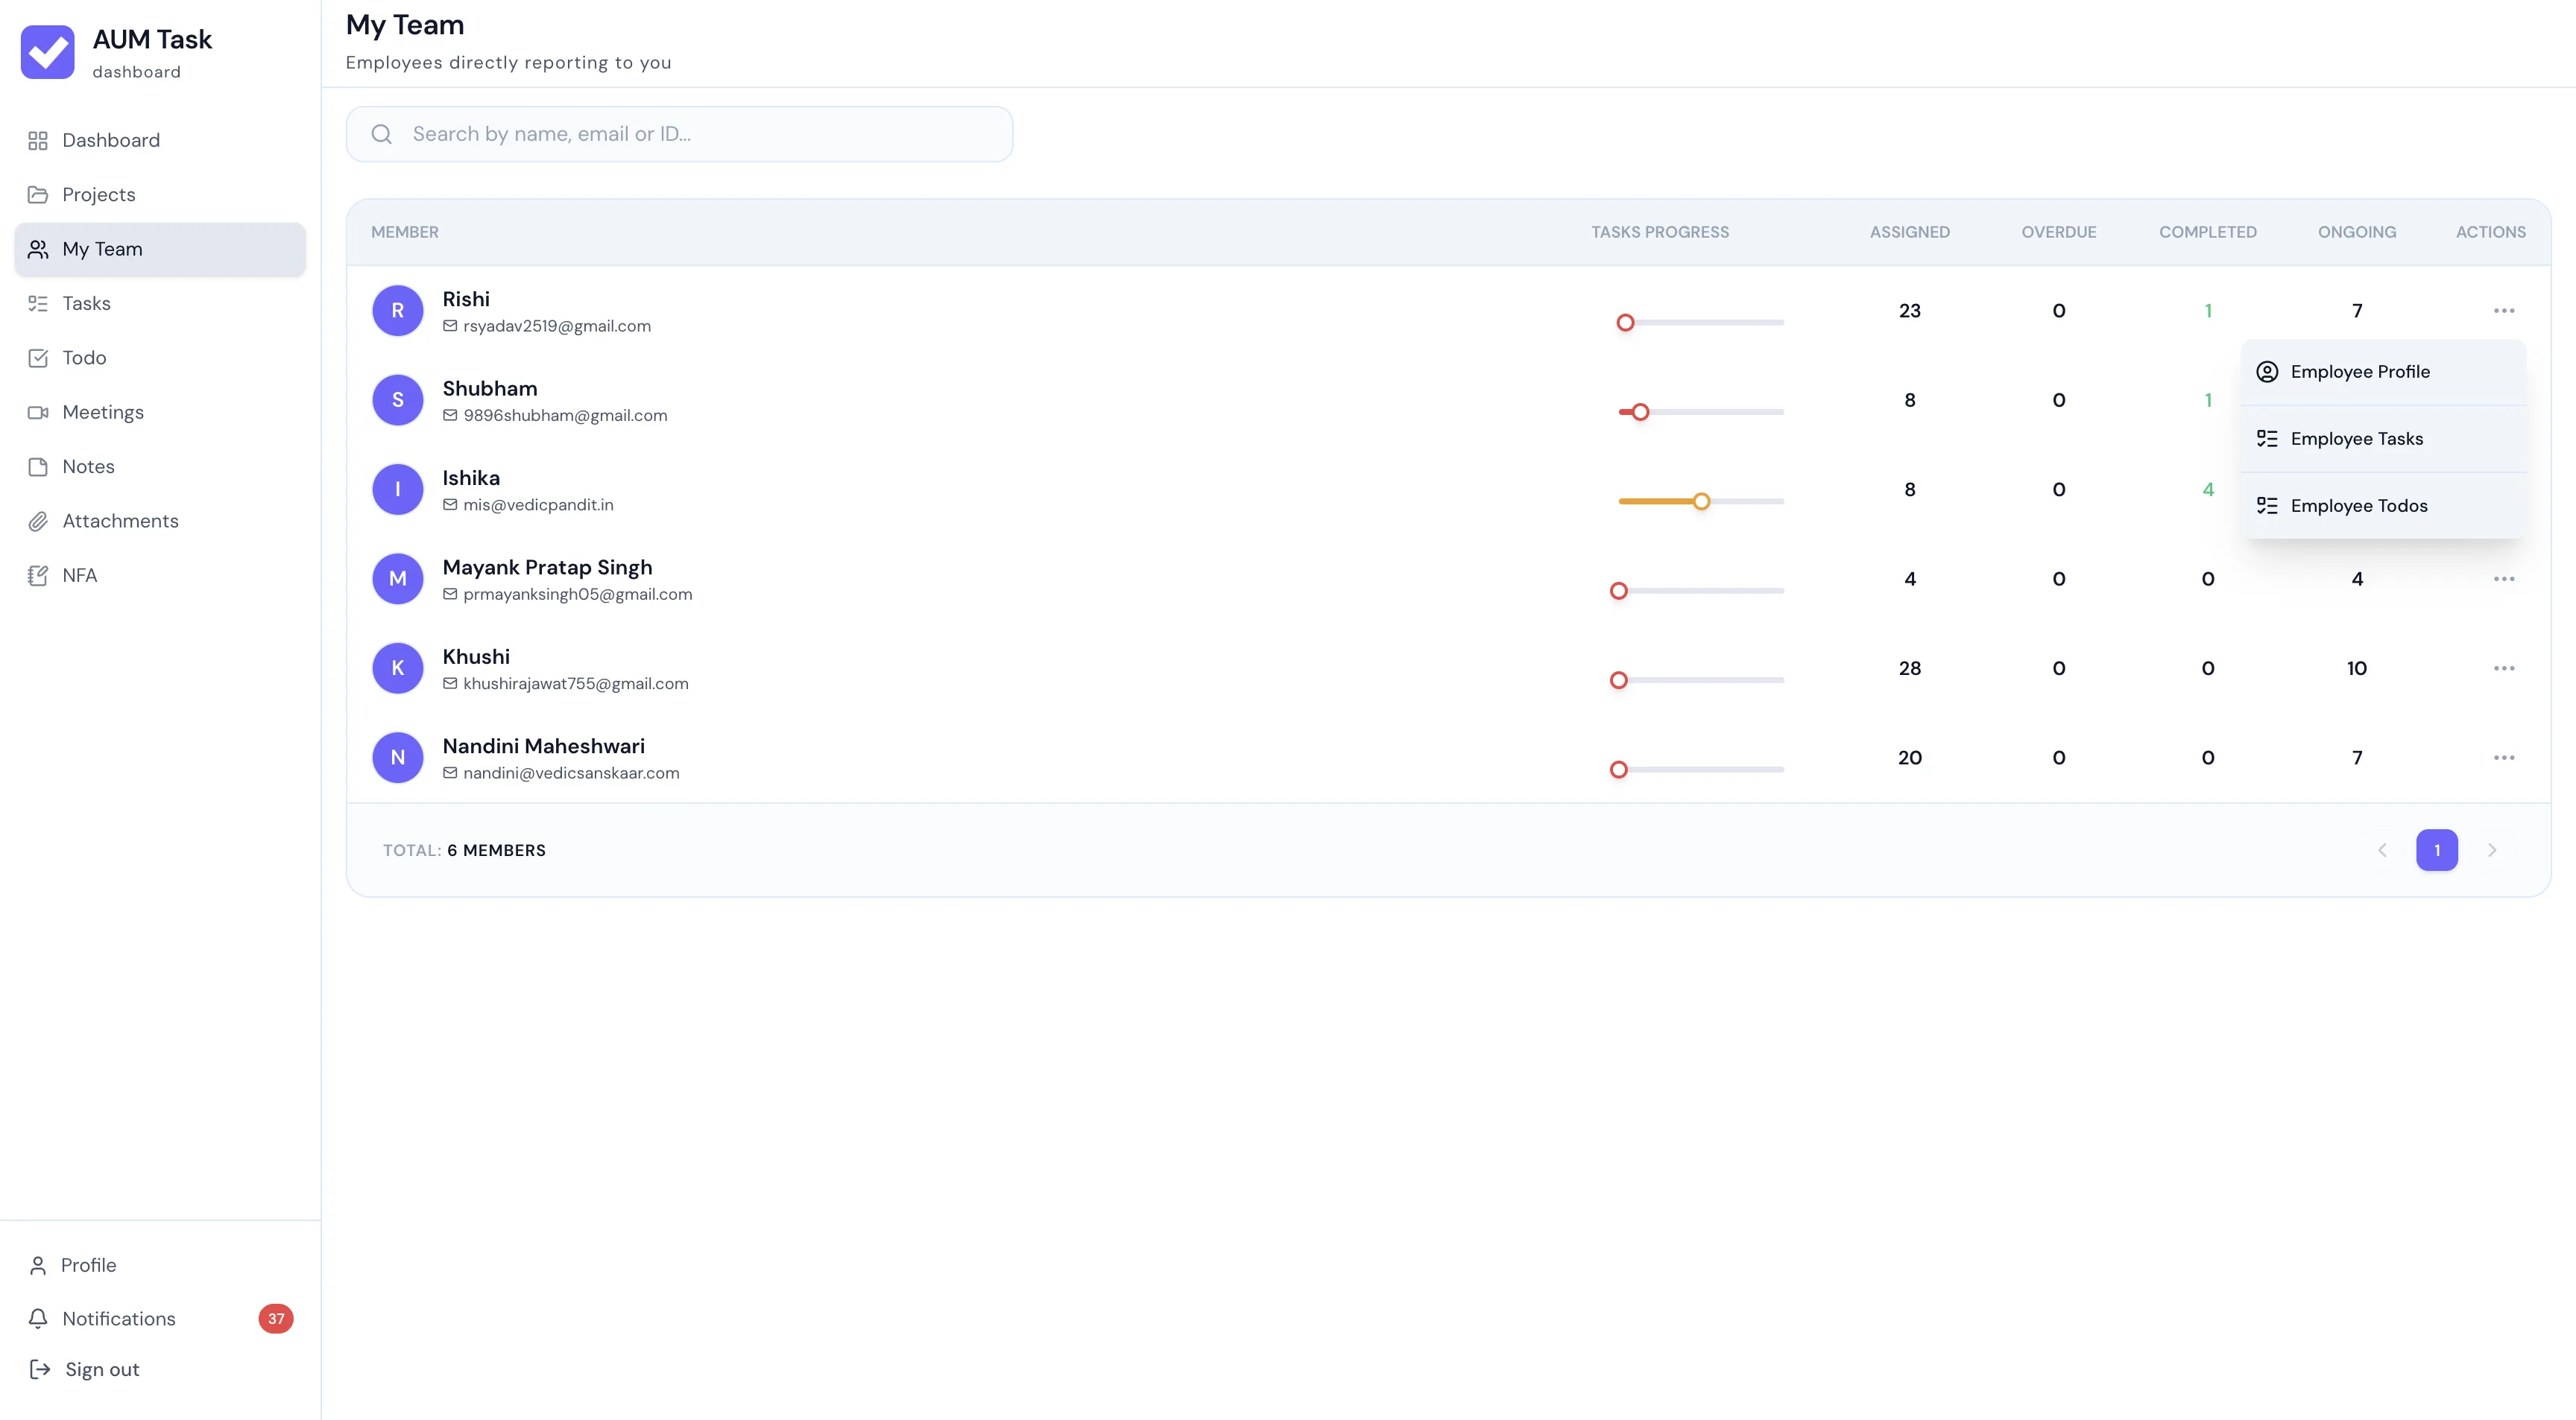Focus the search by name or email field
This screenshot has height=1420, width=2576.
coord(679,134)
